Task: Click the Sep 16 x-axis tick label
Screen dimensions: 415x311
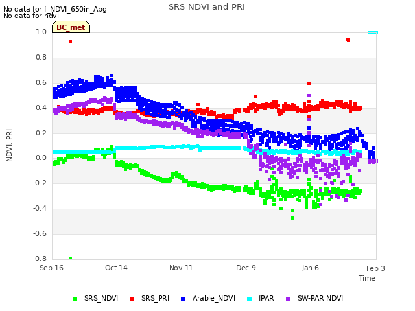Action: (52, 268)
